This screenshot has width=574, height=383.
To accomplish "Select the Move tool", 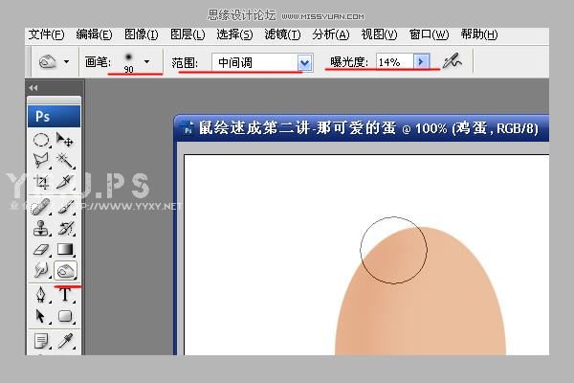I will click(65, 140).
